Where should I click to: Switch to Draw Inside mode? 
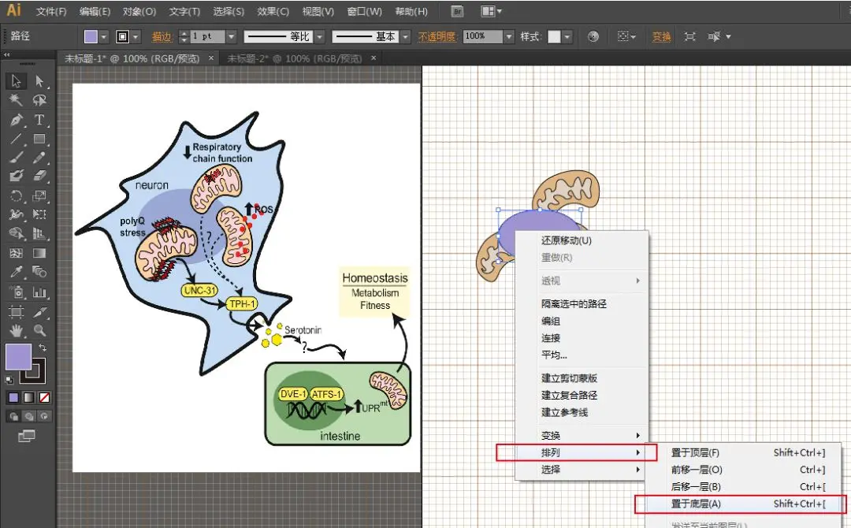tap(44, 416)
